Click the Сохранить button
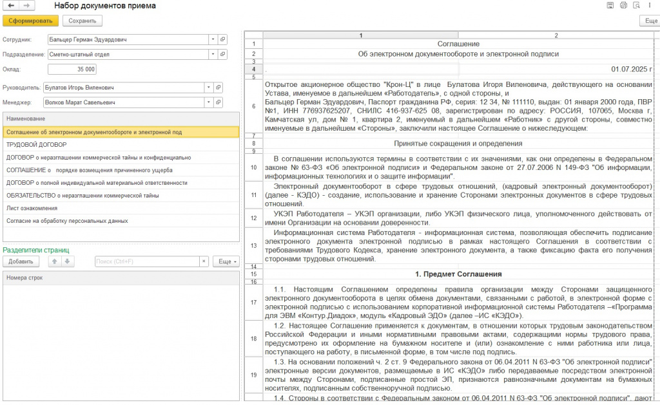 (82, 21)
